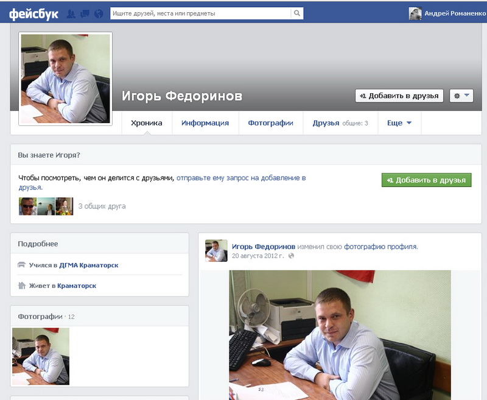
Task: Open the ДГМА Краматорск link
Action: pyautogui.click(x=89, y=265)
